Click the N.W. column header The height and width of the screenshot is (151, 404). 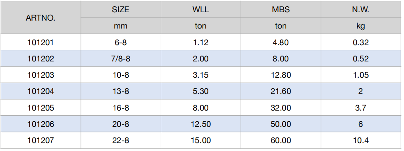pyautogui.click(x=360, y=10)
